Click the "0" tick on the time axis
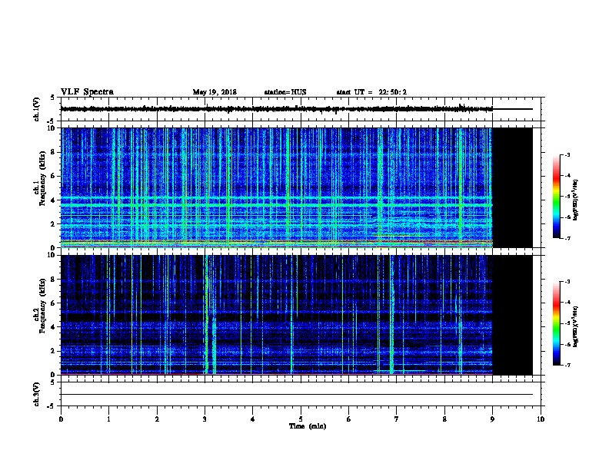 (61, 419)
